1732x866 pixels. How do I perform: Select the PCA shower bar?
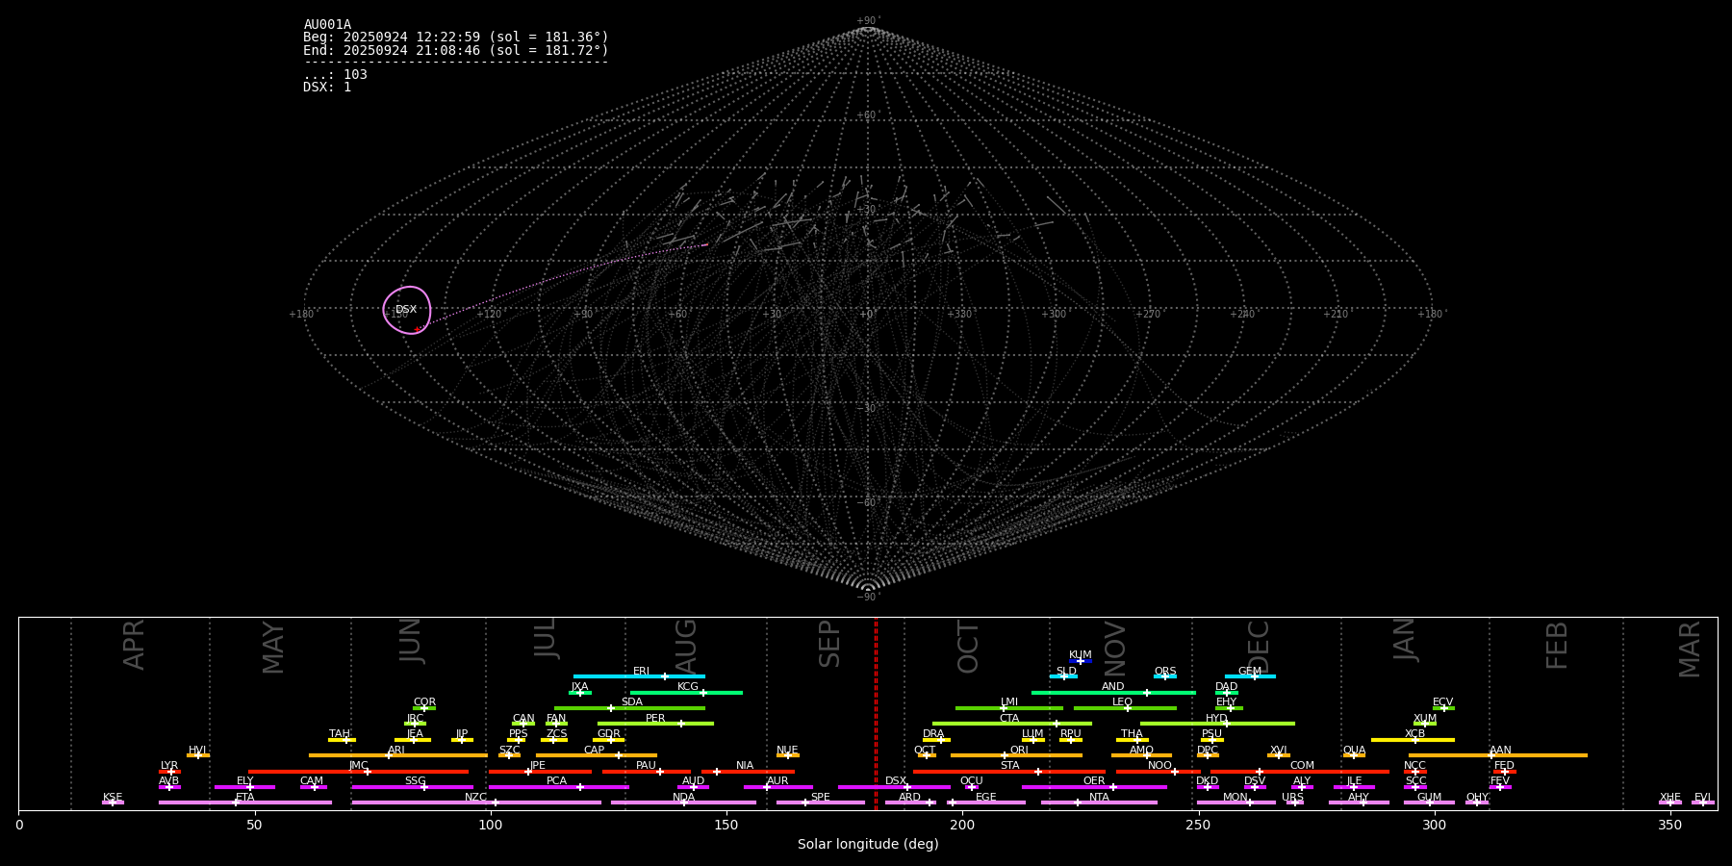click(559, 787)
